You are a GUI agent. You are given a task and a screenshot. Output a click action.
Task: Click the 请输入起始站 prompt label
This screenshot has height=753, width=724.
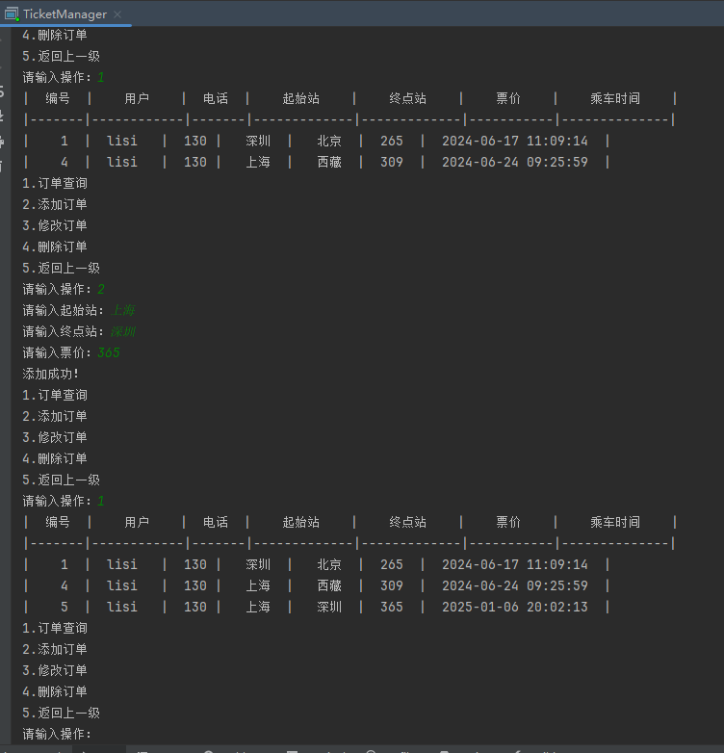[x=64, y=310]
